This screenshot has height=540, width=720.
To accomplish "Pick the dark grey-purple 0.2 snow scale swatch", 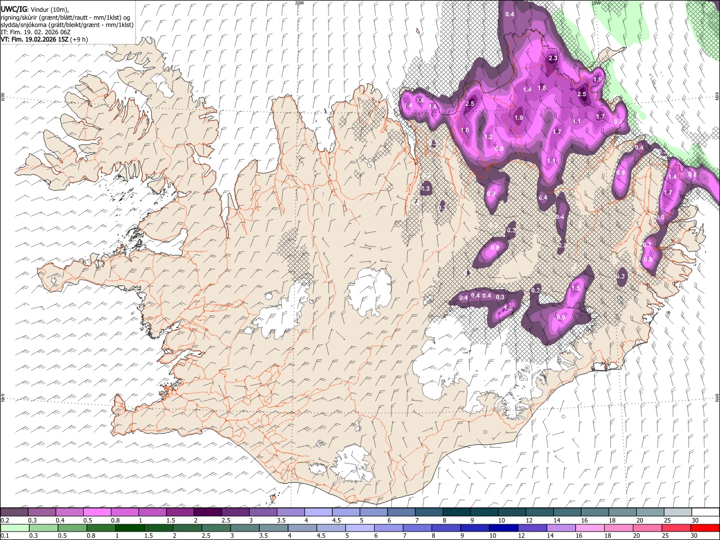I will click(x=14, y=512).
